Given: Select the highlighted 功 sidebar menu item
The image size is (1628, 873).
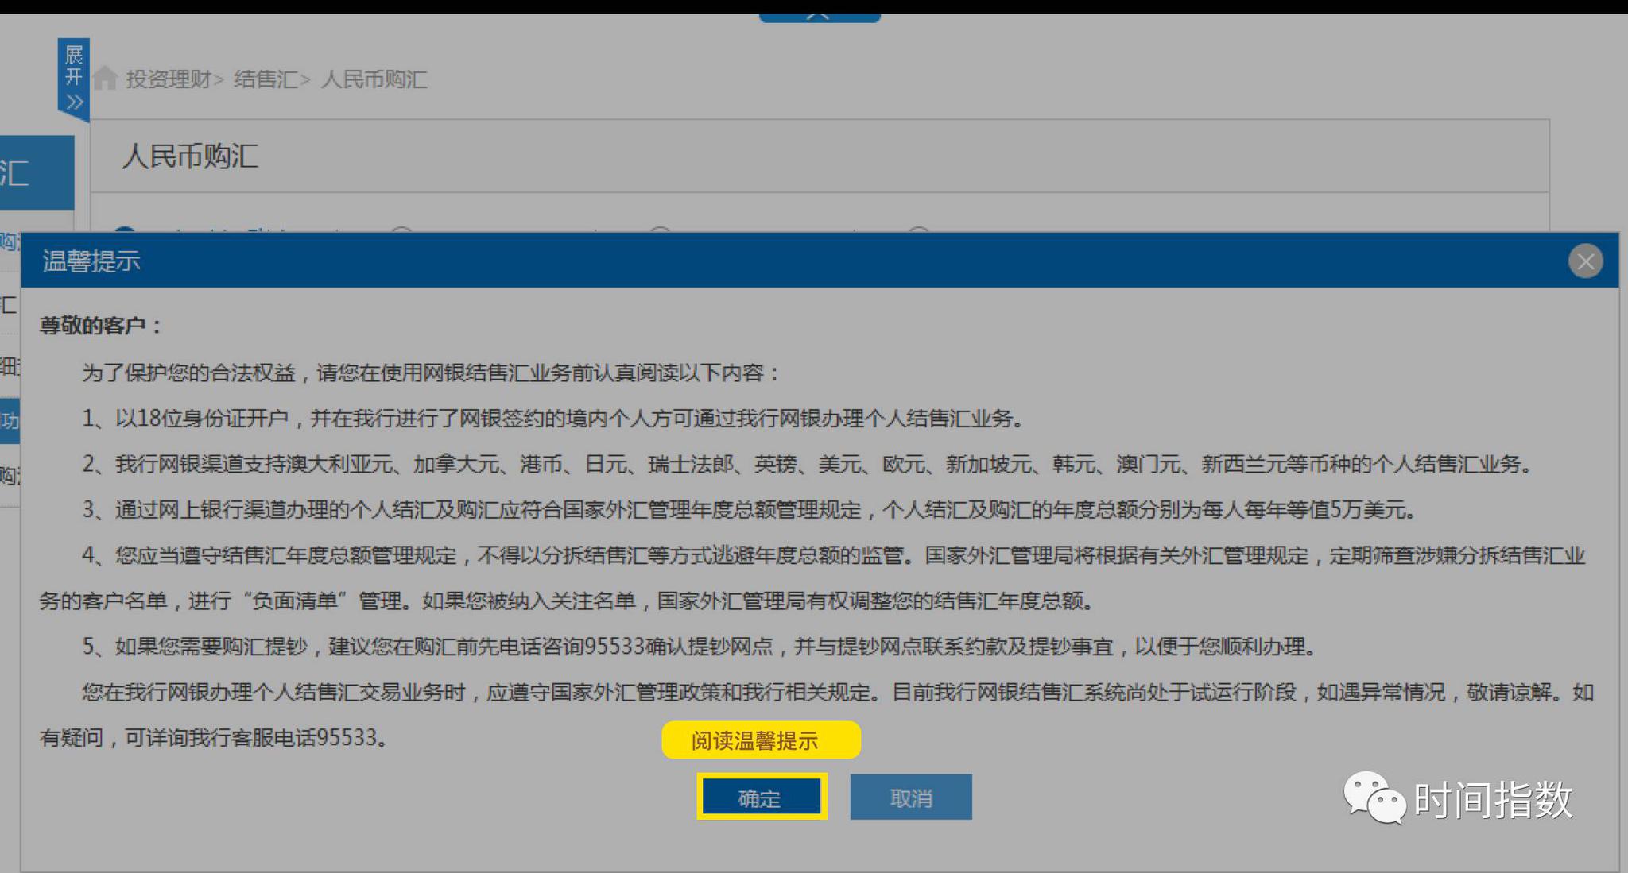Looking at the screenshot, I should pyautogui.click(x=10, y=421).
